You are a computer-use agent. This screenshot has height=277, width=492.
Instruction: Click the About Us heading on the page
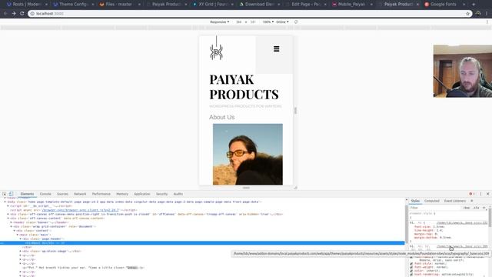pyautogui.click(x=222, y=117)
